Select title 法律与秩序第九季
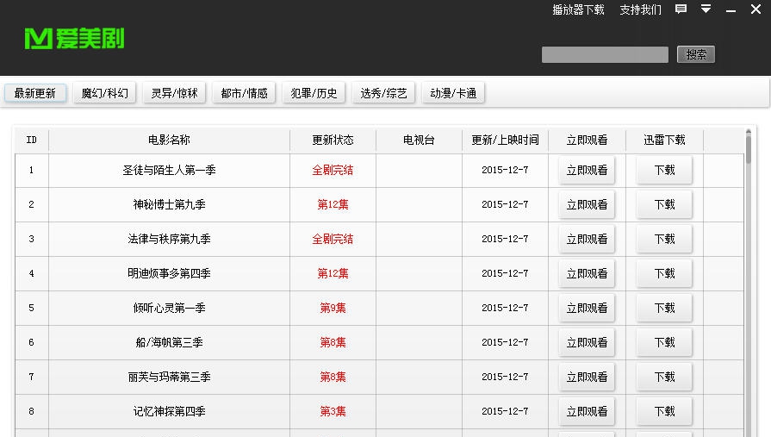Viewport: 771px width, 437px height. click(169, 239)
